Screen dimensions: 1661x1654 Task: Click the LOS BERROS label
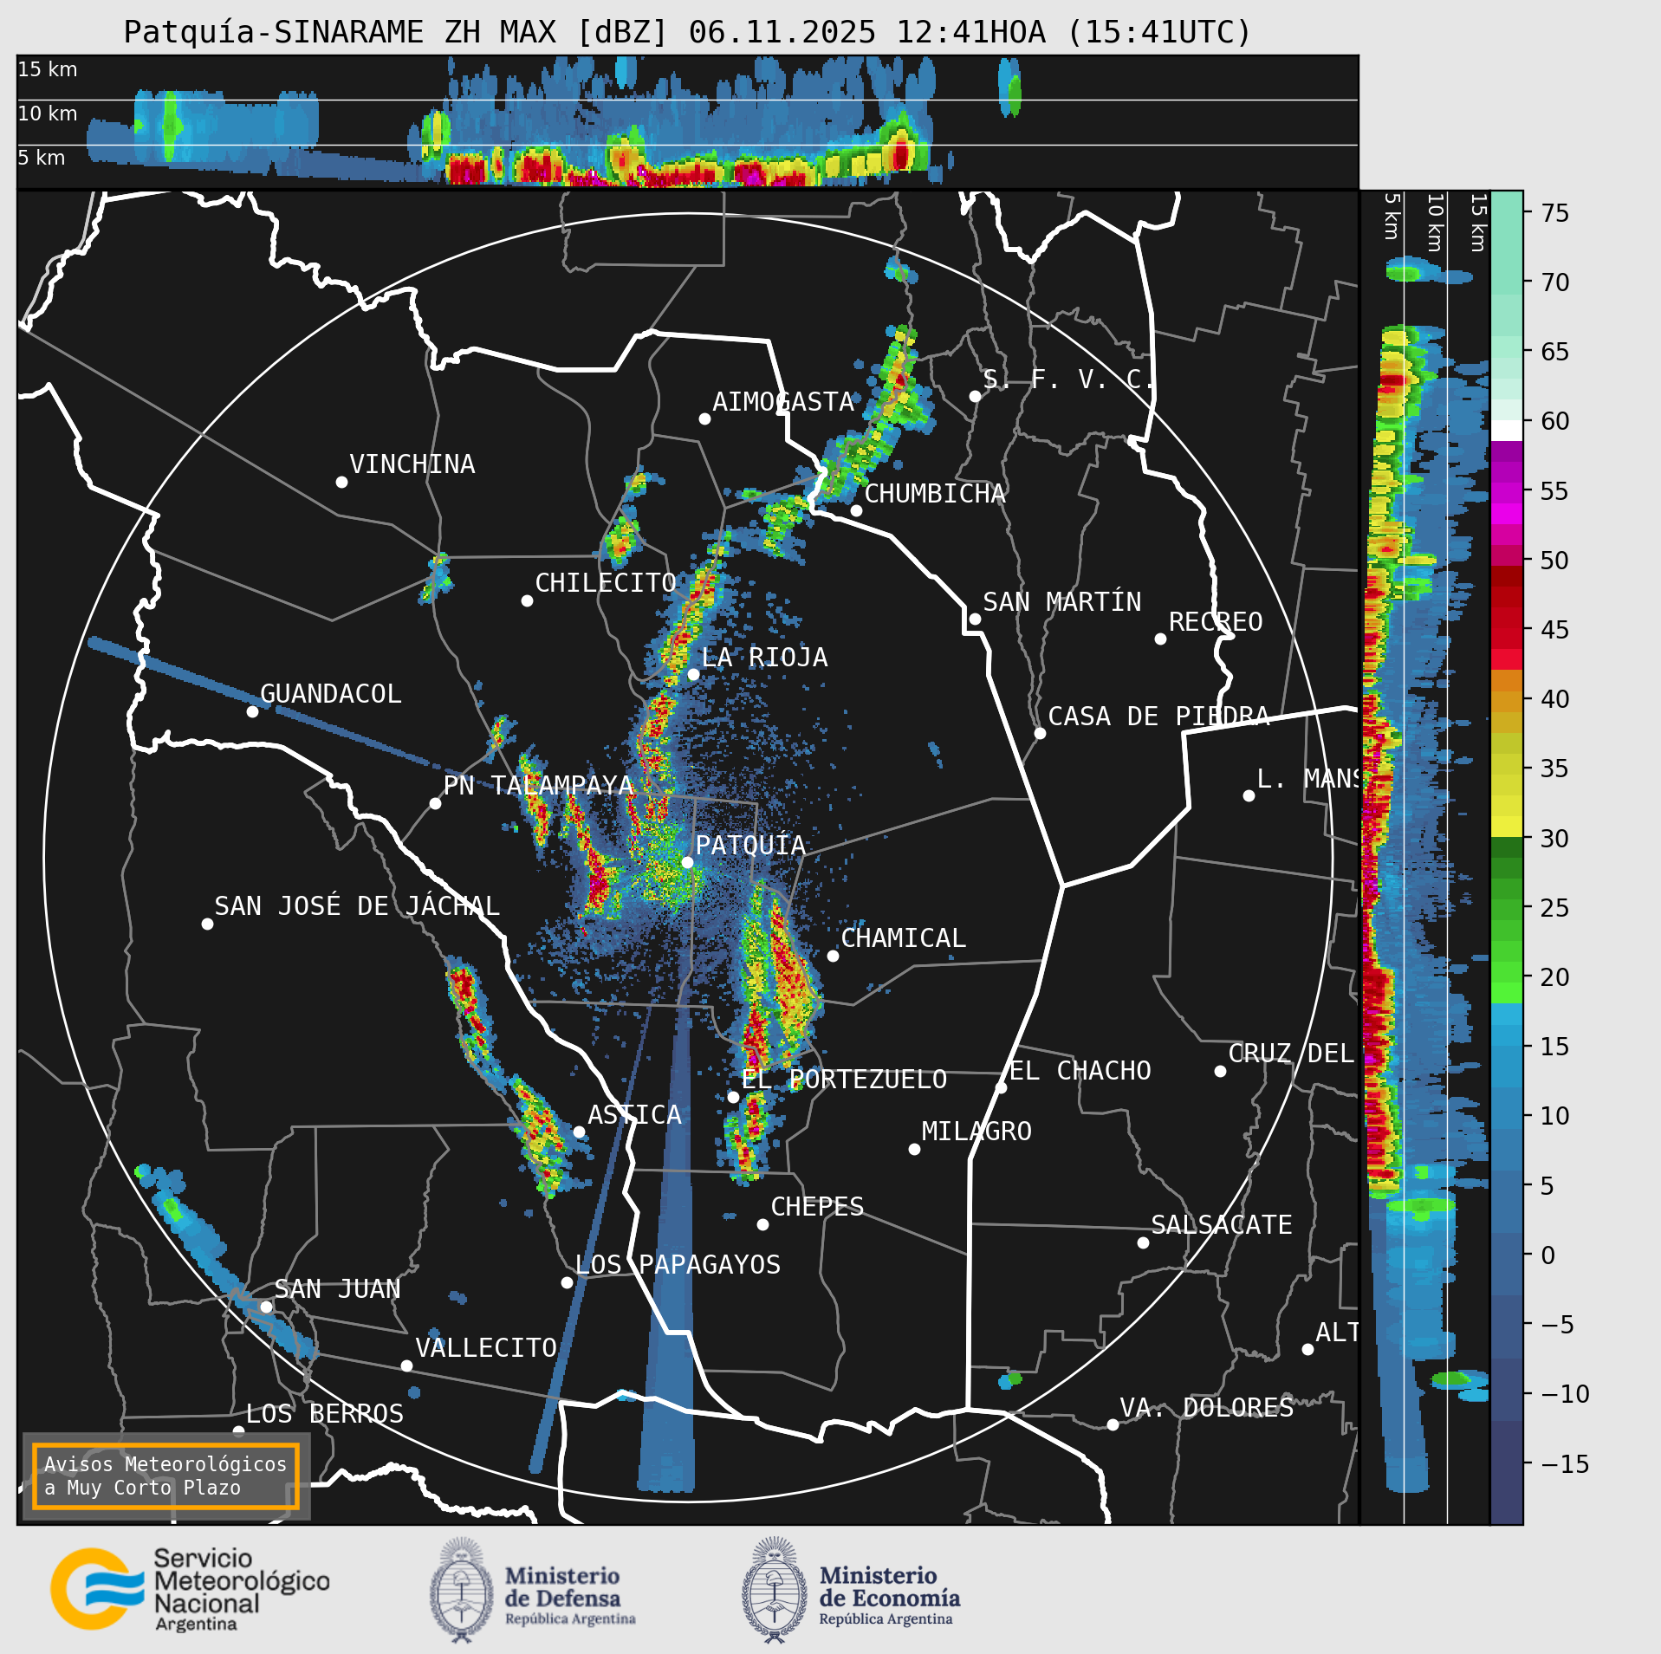pos(325,1414)
